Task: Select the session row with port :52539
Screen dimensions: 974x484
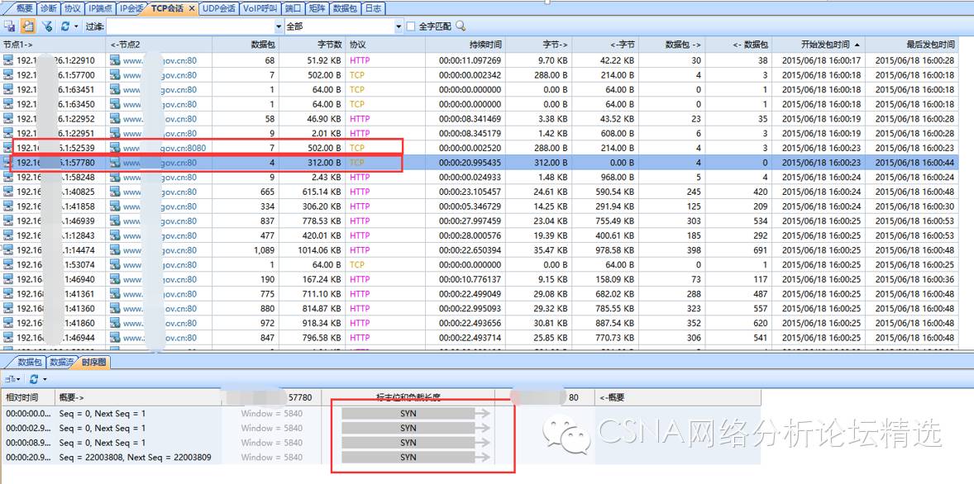Action: pos(479,148)
